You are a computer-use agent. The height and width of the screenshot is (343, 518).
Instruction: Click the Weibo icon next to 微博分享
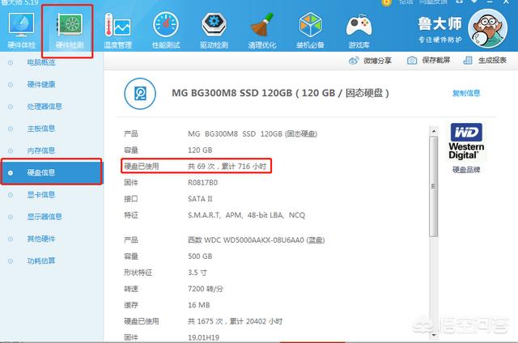[354, 61]
